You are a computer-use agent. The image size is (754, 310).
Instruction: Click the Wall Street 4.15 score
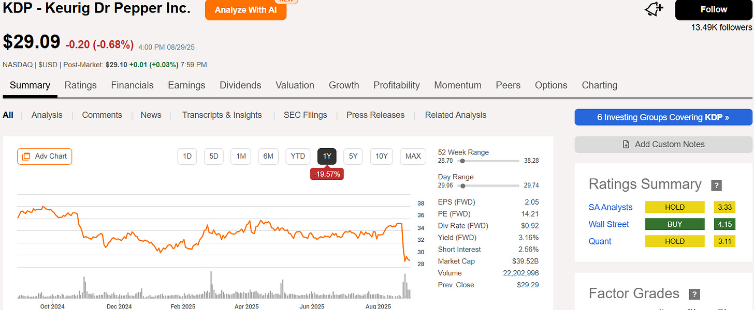pos(724,224)
